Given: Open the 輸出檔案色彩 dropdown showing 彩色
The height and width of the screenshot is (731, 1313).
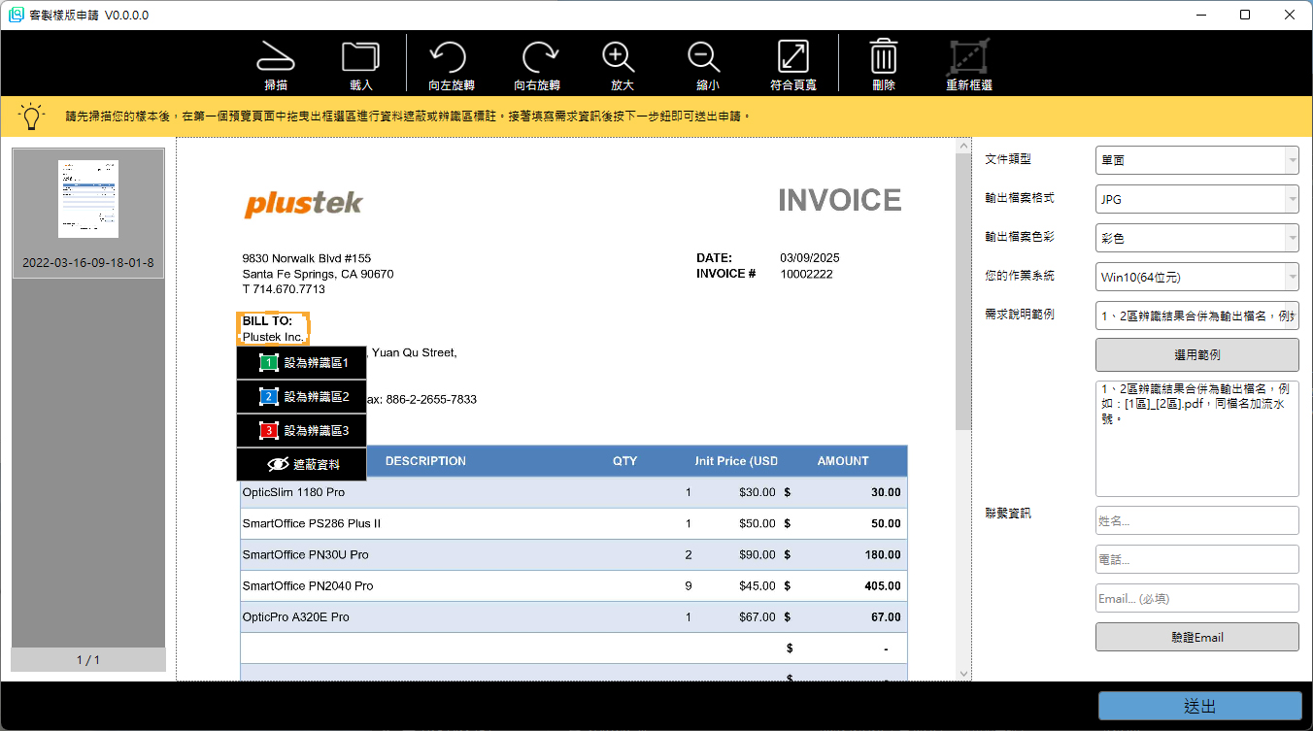Looking at the screenshot, I should [x=1196, y=238].
